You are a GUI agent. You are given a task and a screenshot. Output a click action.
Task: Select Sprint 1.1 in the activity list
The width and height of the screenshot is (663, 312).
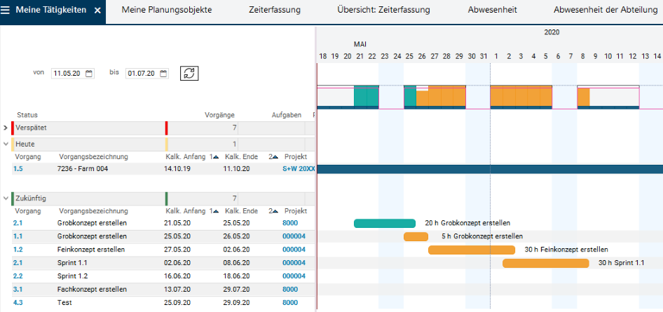[x=72, y=263]
